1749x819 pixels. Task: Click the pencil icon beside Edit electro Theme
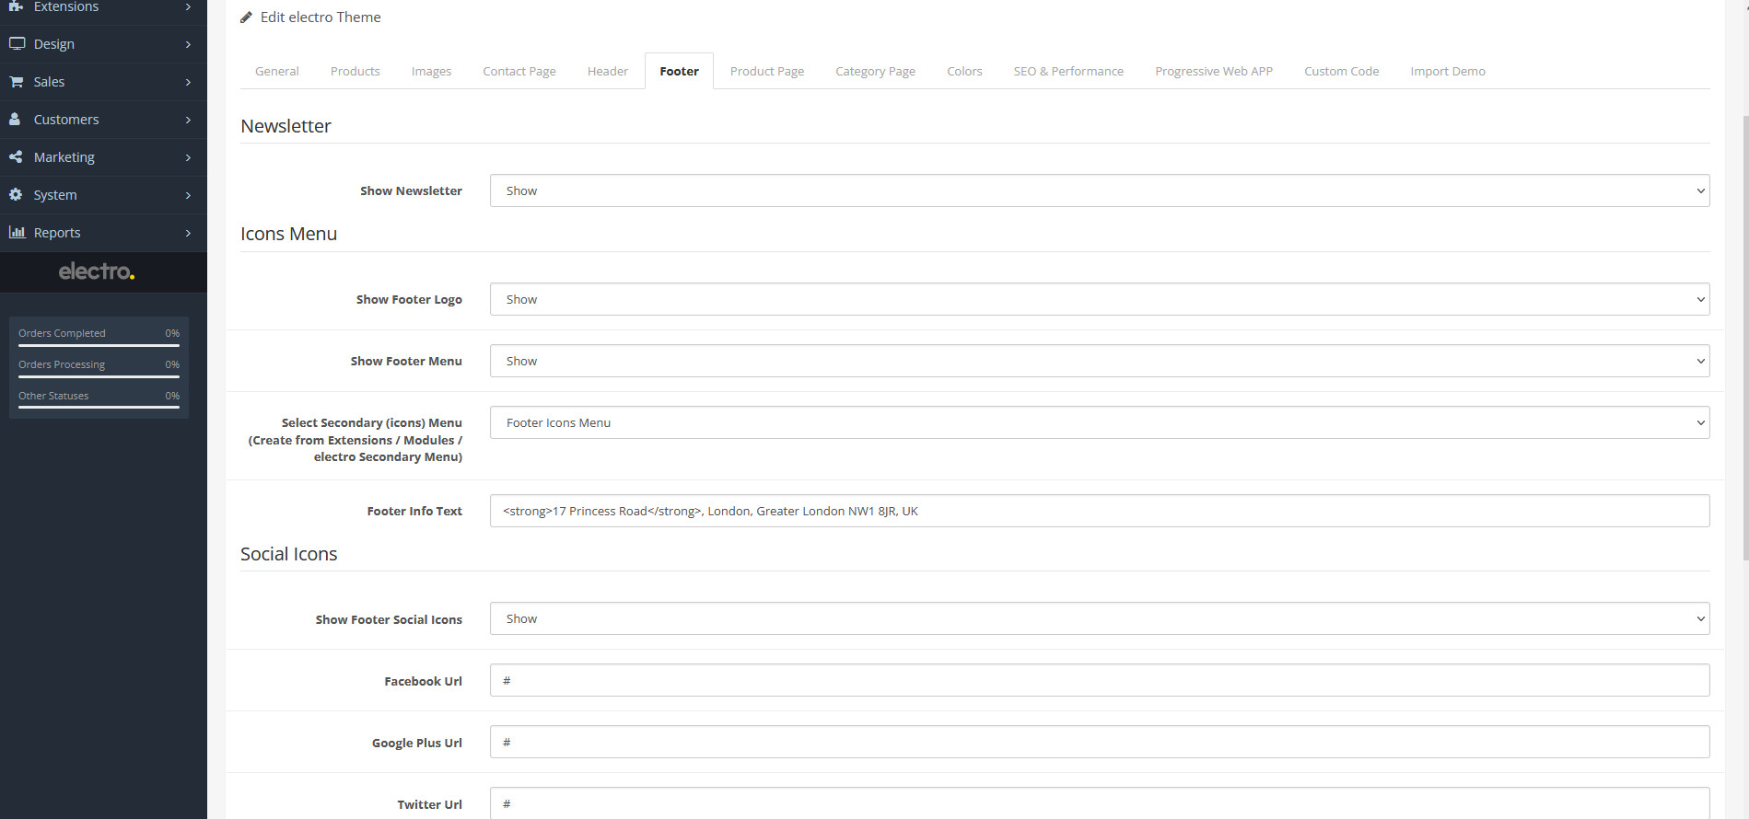pos(246,17)
